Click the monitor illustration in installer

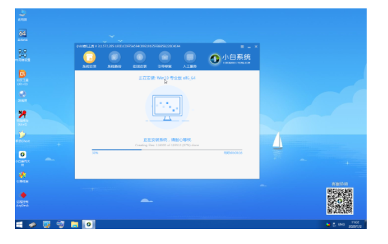(x=167, y=107)
